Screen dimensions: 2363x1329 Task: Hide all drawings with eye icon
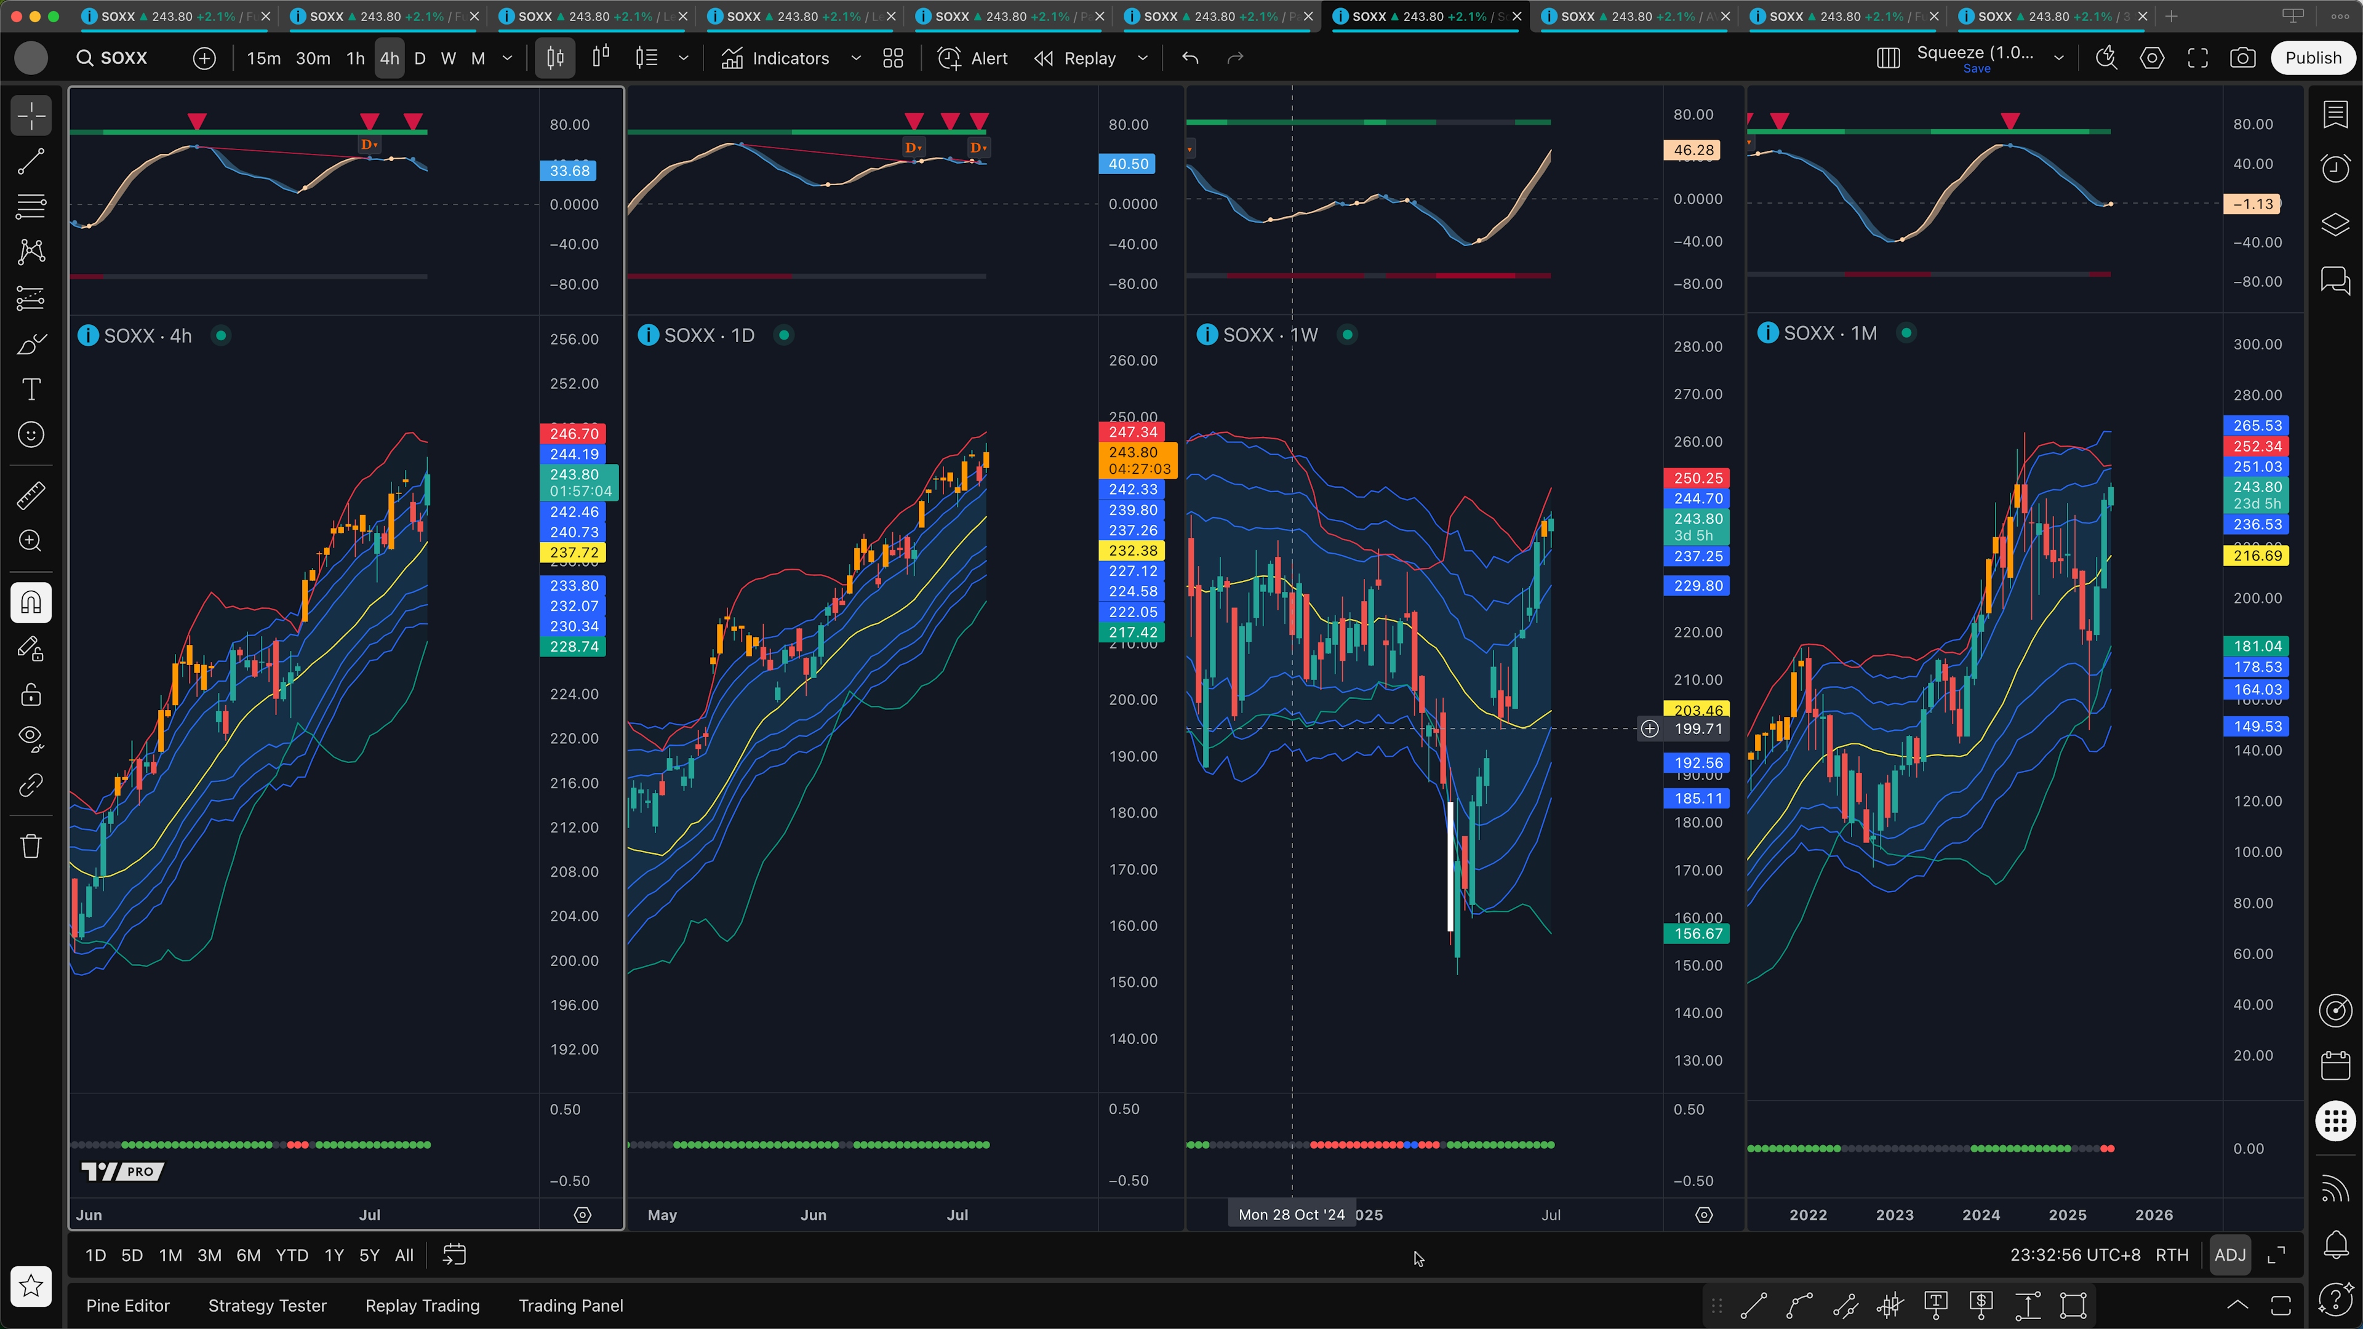[31, 738]
